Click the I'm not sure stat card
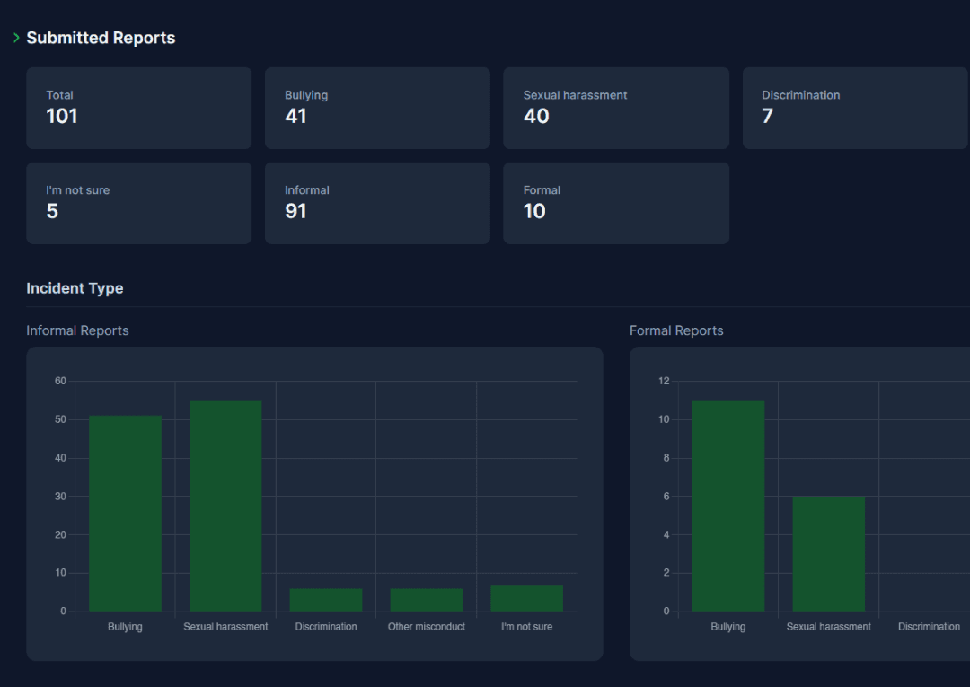The width and height of the screenshot is (970, 687). click(x=138, y=203)
